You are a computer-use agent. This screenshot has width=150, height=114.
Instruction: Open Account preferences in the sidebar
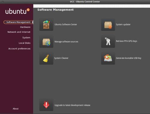19,49
